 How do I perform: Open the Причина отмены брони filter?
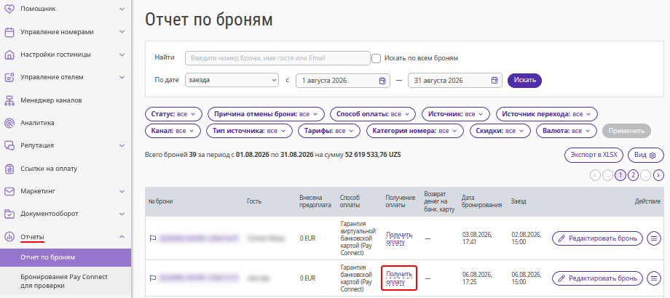point(266,114)
